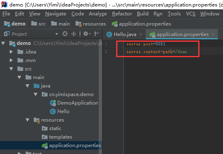The width and height of the screenshot is (223, 154).
Task: Place cursor on server.context-path line
Action: tap(157, 51)
